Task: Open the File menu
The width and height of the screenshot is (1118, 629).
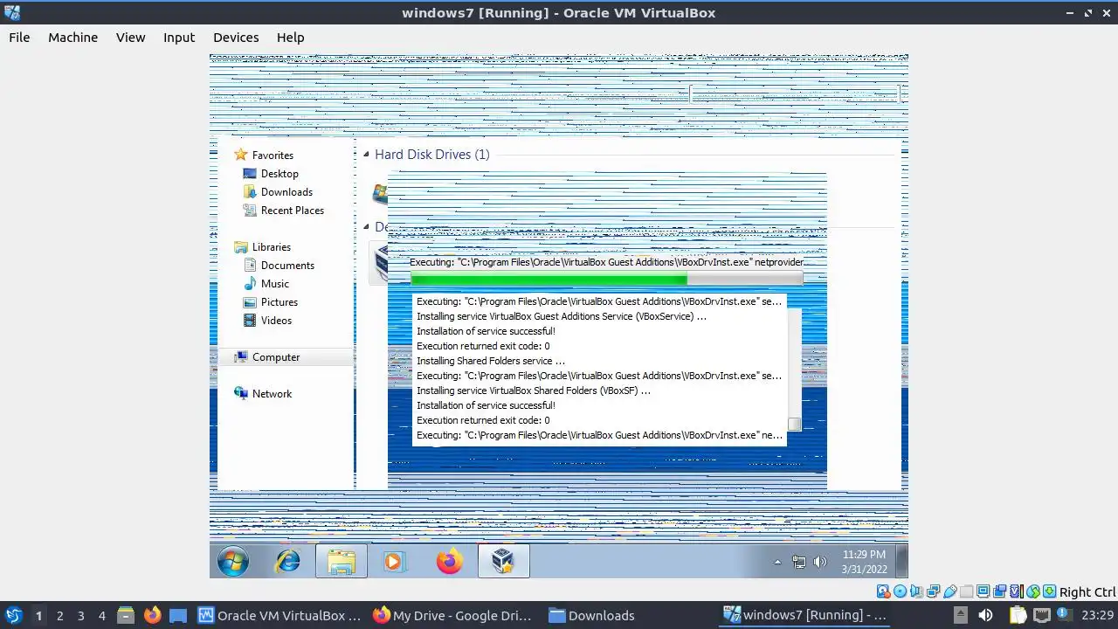Action: point(19,38)
